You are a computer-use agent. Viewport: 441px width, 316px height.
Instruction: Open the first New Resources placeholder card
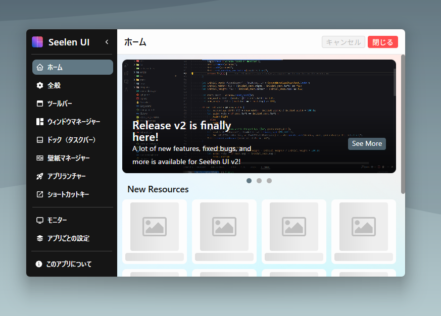click(155, 232)
